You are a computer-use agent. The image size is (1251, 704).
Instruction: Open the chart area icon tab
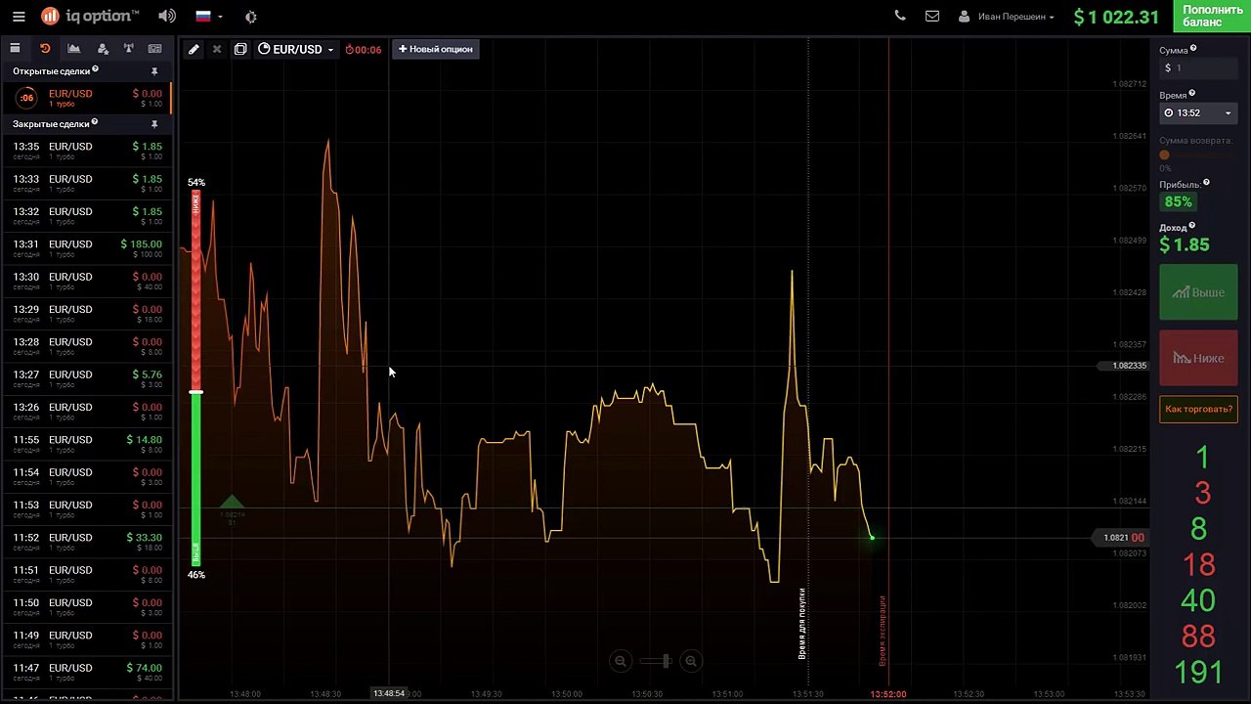tap(73, 48)
